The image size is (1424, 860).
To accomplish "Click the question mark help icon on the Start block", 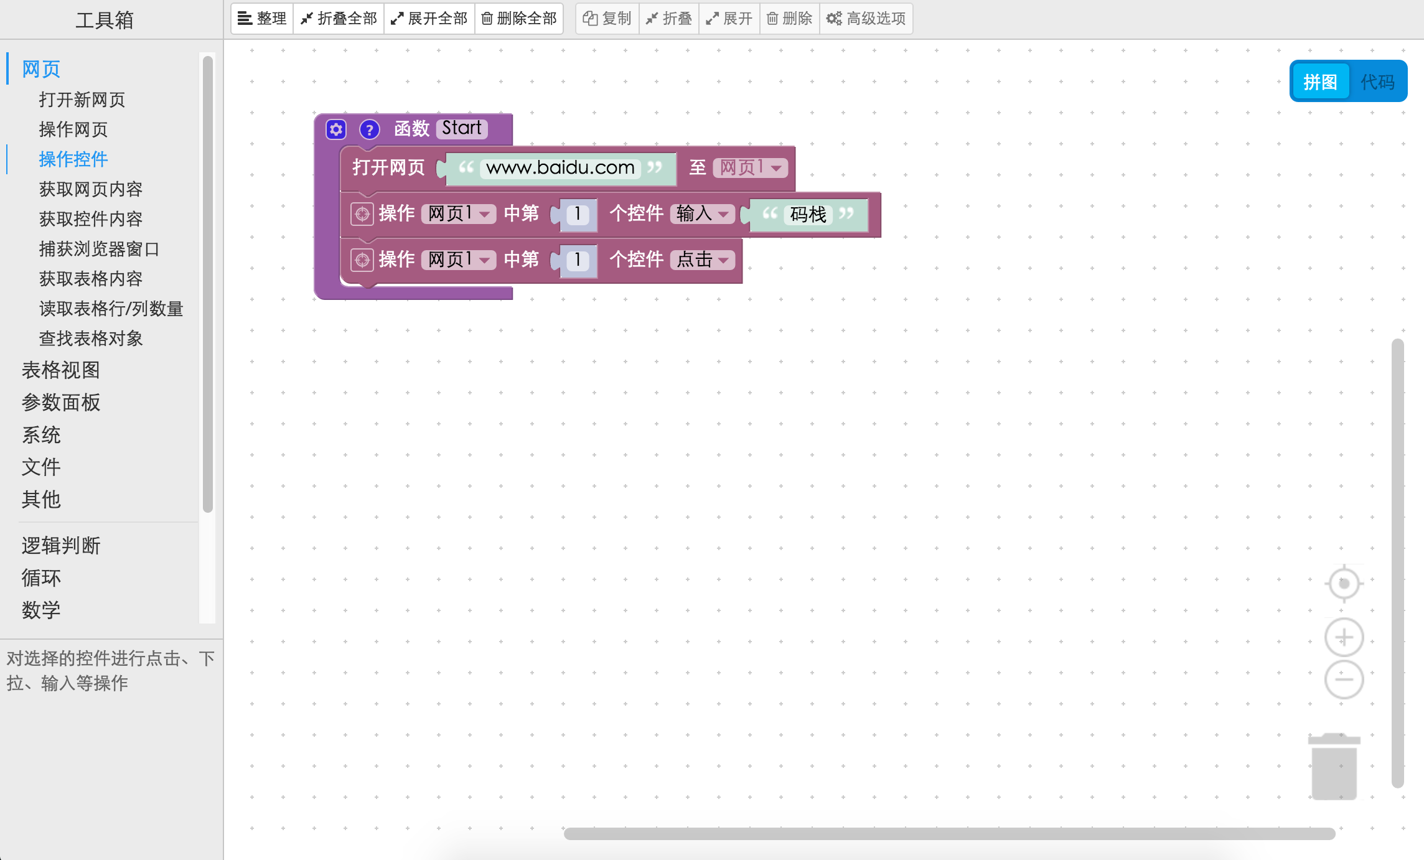I will click(x=370, y=129).
